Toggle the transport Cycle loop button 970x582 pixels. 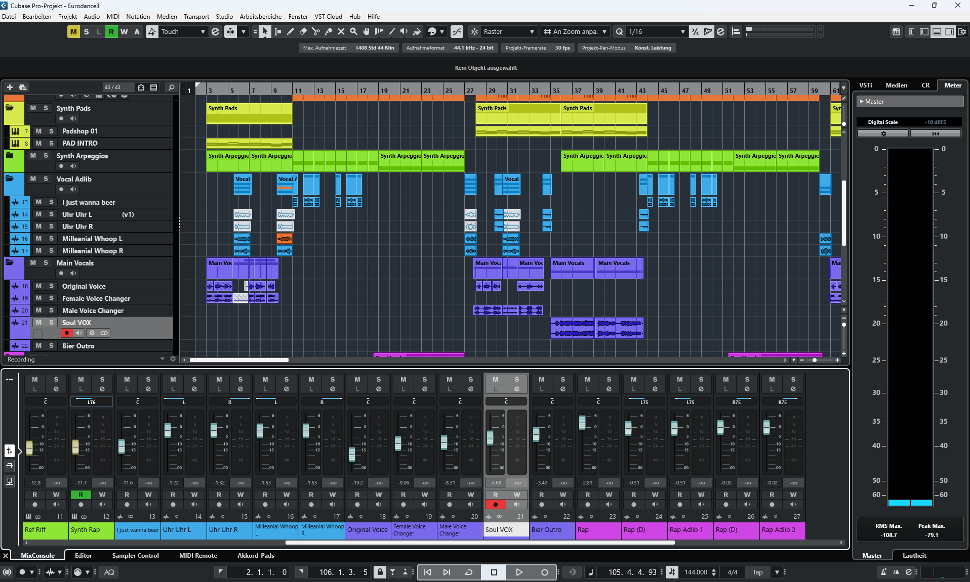click(x=469, y=572)
